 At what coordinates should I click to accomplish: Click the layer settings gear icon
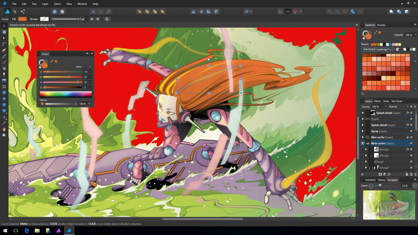(411, 106)
